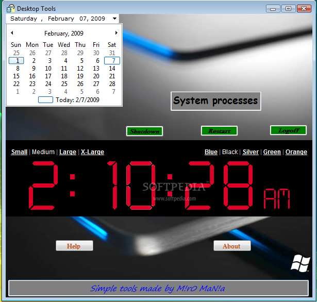This screenshot has width=317, height=302.
Task: Select February 28 in the calendar
Action: tap(112, 83)
